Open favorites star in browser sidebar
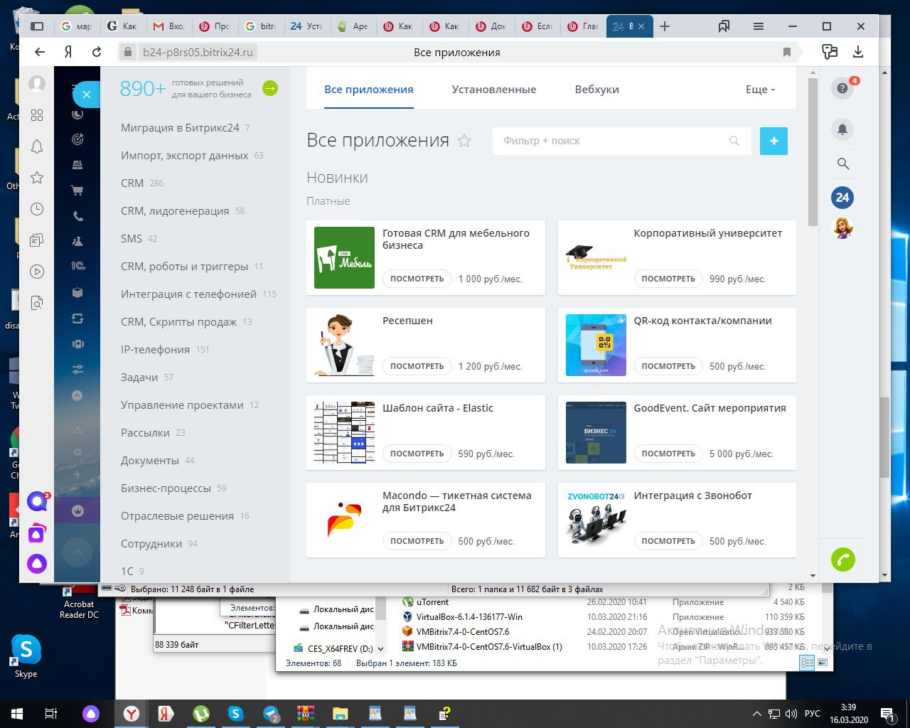Viewport: 910px width, 728px height. coord(37,178)
